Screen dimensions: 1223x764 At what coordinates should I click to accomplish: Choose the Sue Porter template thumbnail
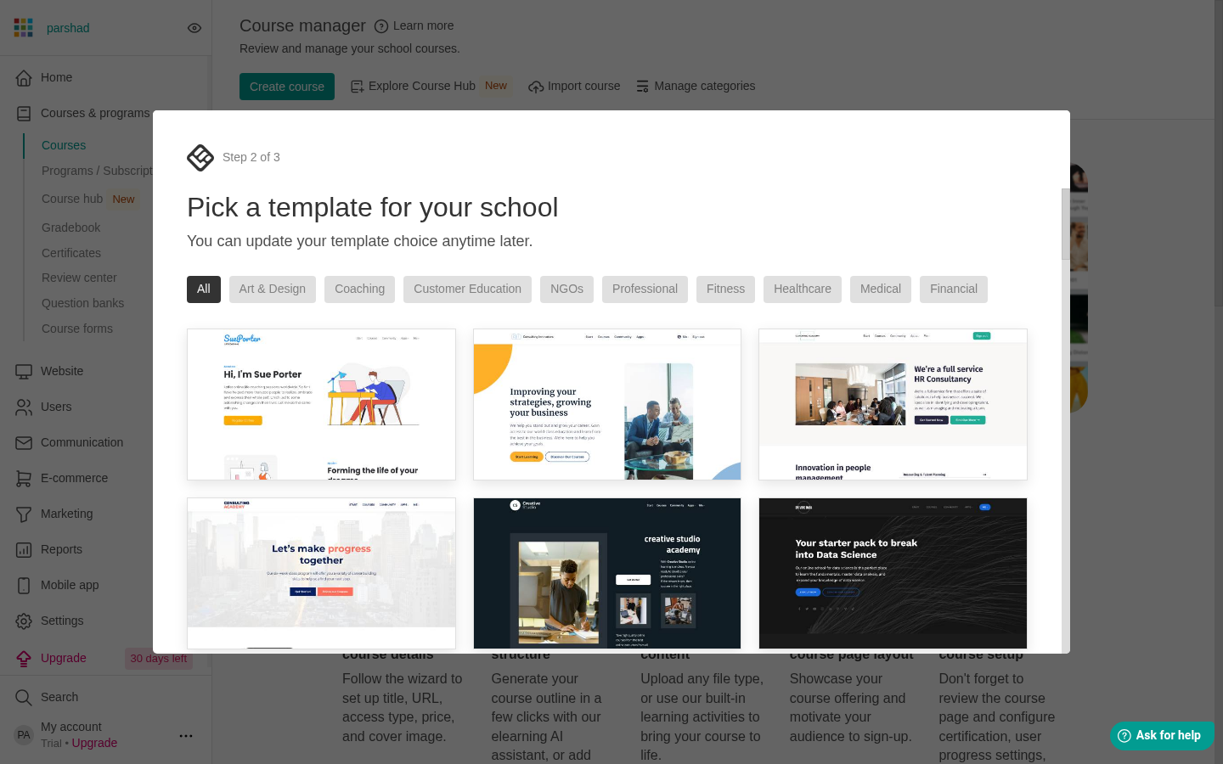[321, 404]
